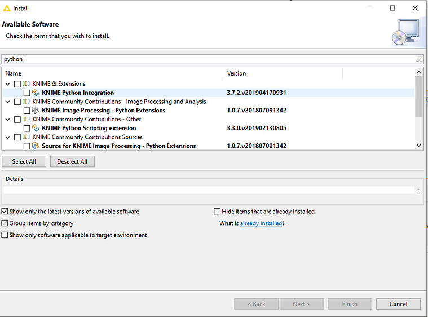Uncheck Group items by category
This screenshot has width=428, height=317.
5,223
